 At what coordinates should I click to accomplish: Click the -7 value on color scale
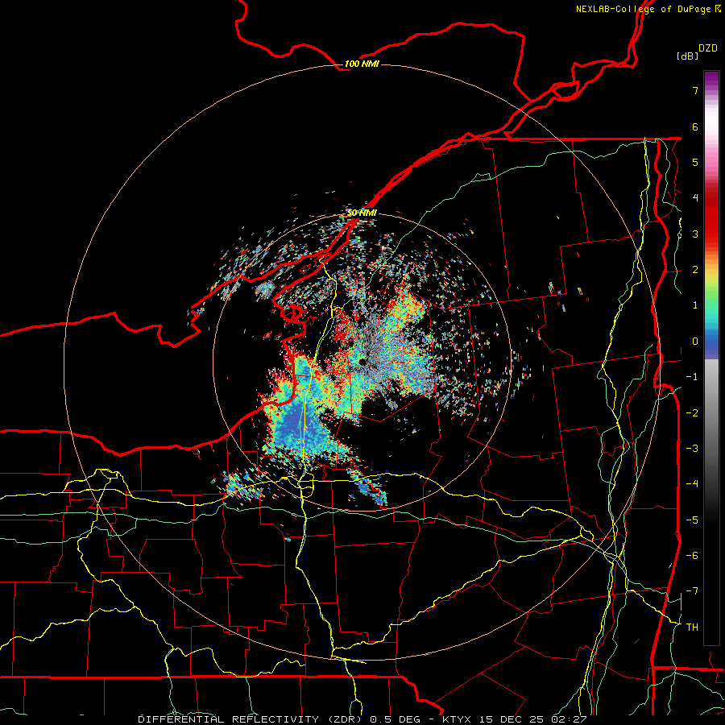(x=692, y=591)
